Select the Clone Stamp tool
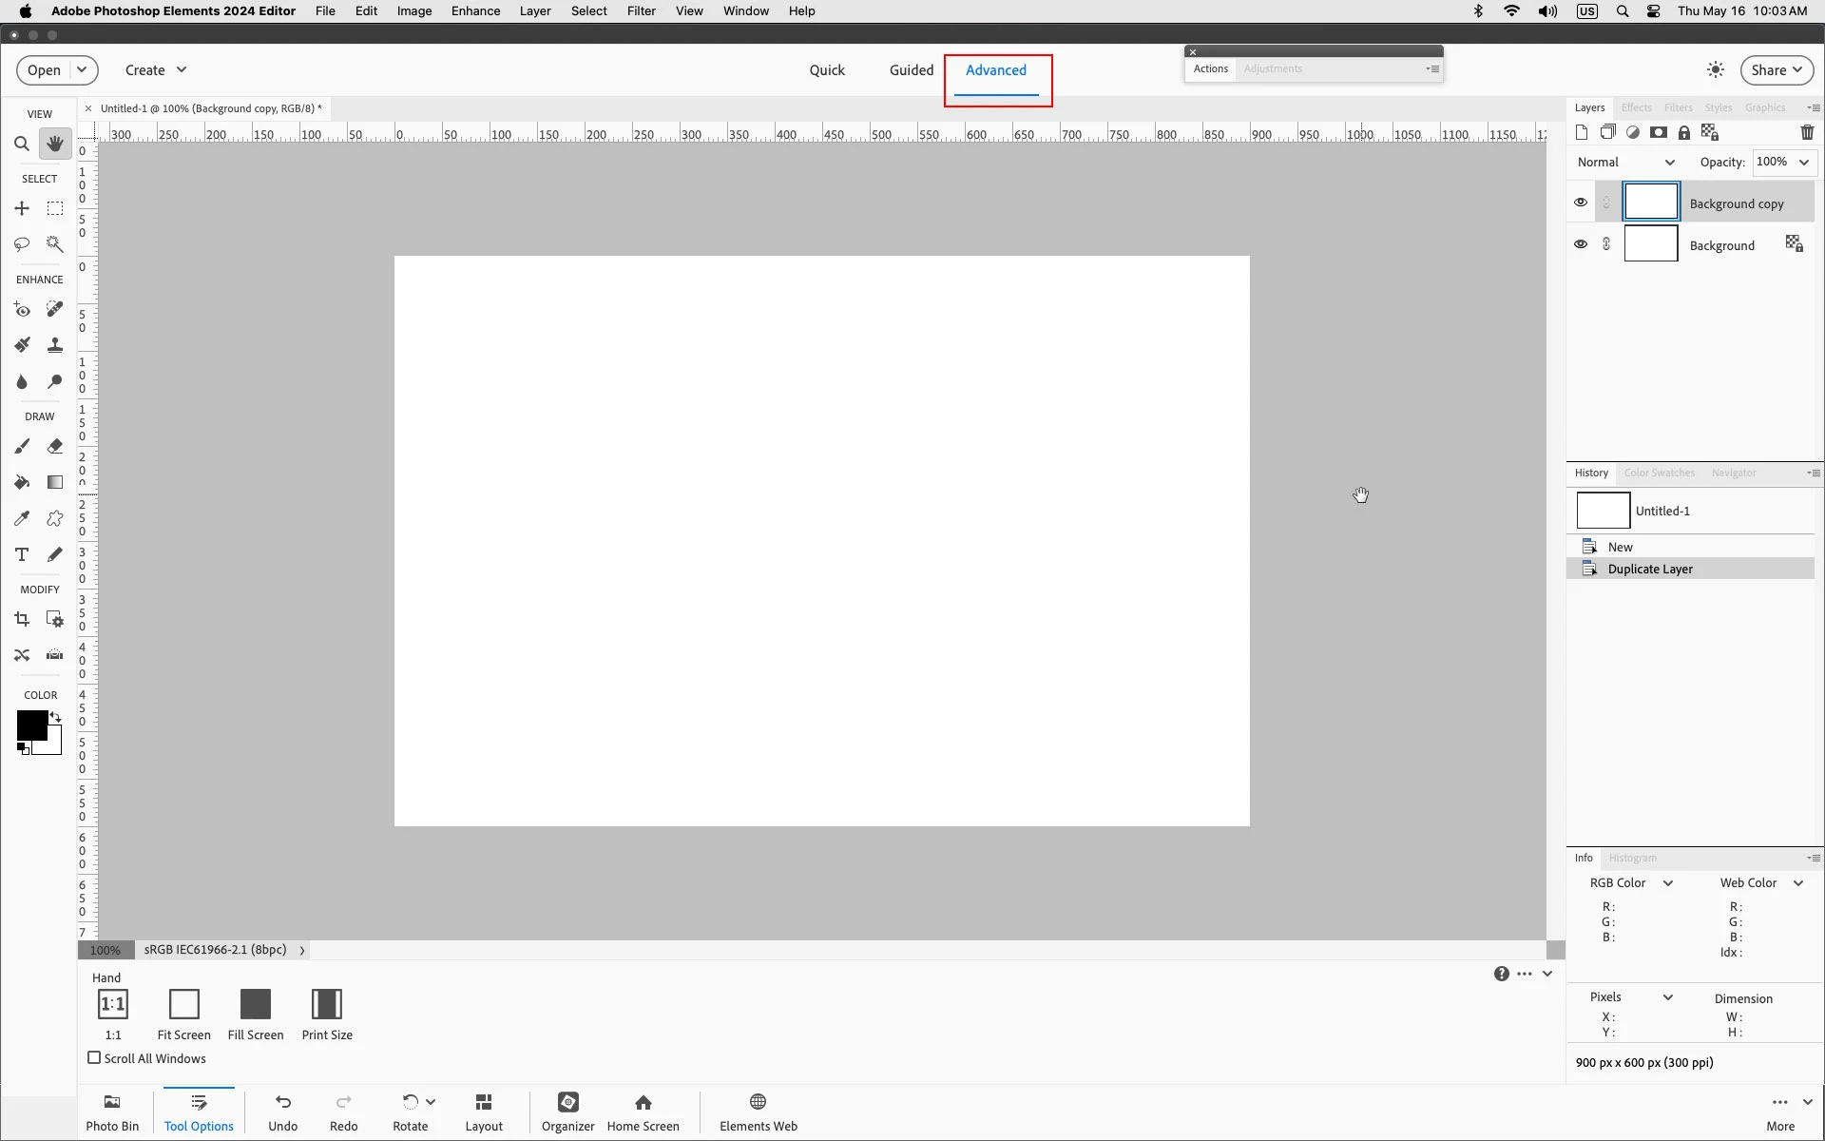1825x1141 pixels. 55,345
